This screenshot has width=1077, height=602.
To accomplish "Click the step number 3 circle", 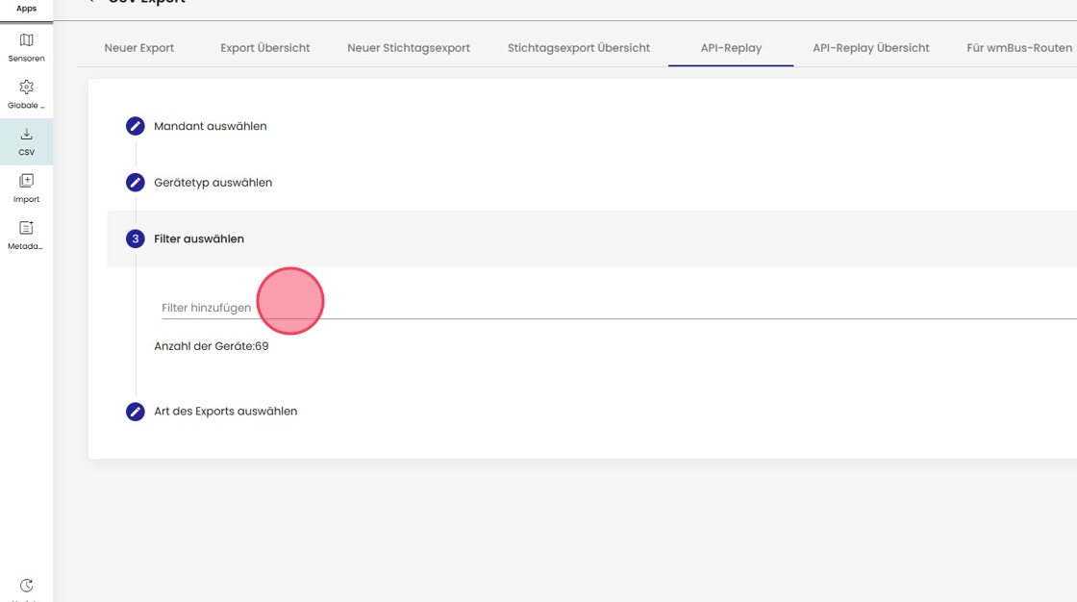I will (136, 238).
